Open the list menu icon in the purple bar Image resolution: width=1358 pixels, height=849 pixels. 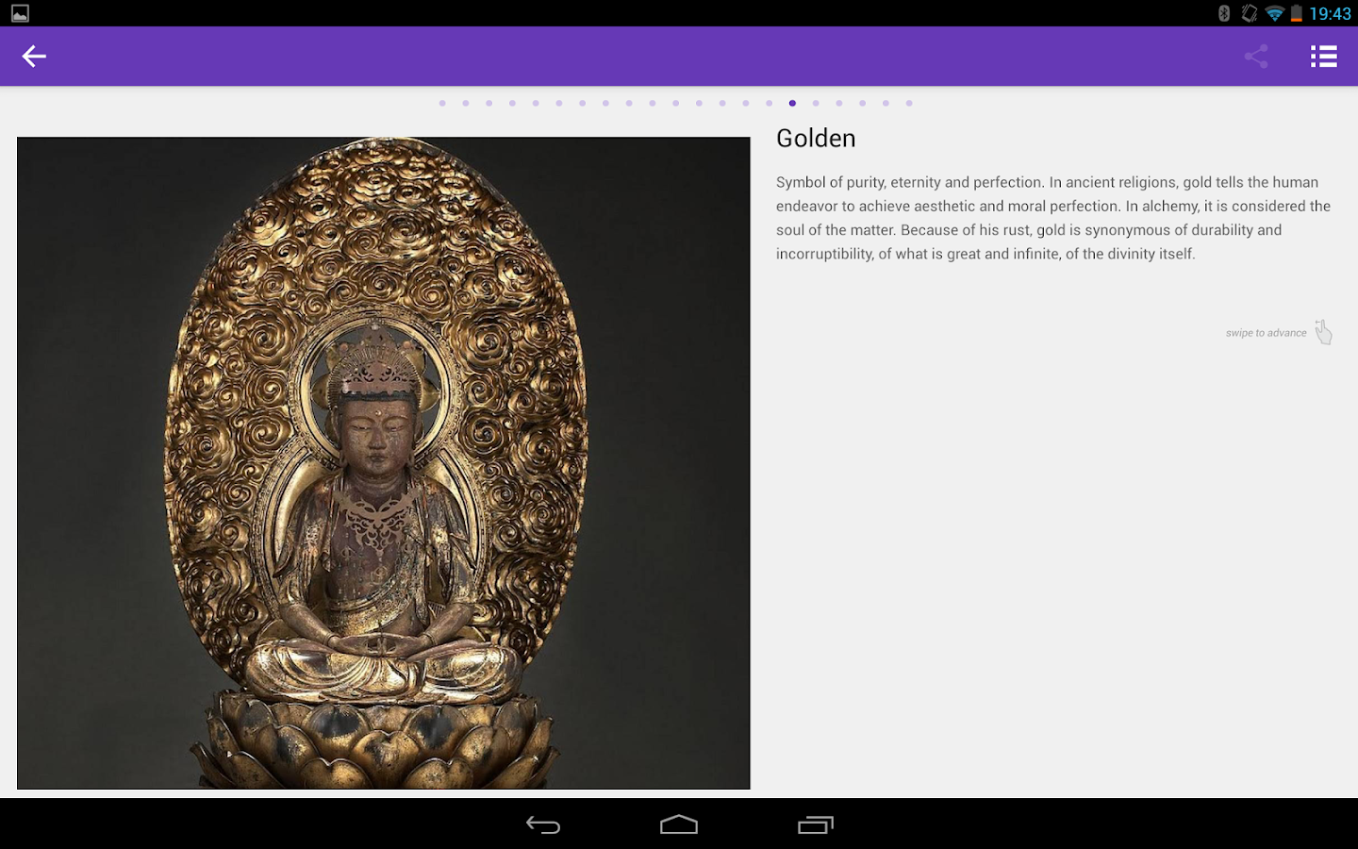(1323, 57)
